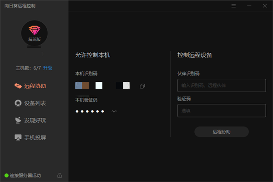Copy the local ID code (本机识别码)
Viewport: 273px width, 182px height.
click(142, 86)
